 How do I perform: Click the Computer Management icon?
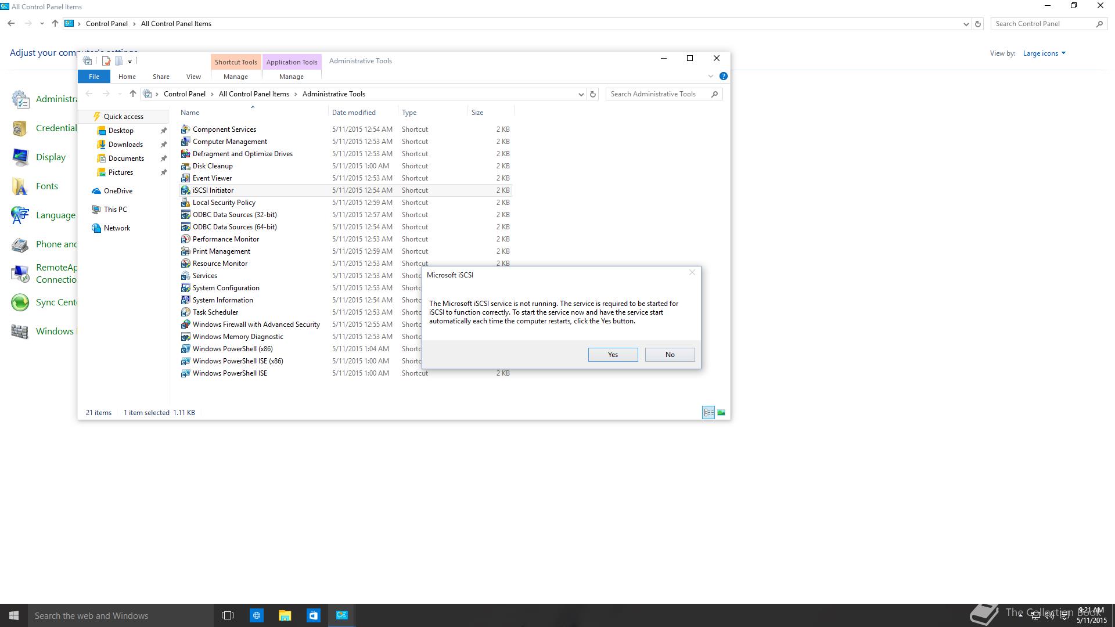(x=185, y=142)
